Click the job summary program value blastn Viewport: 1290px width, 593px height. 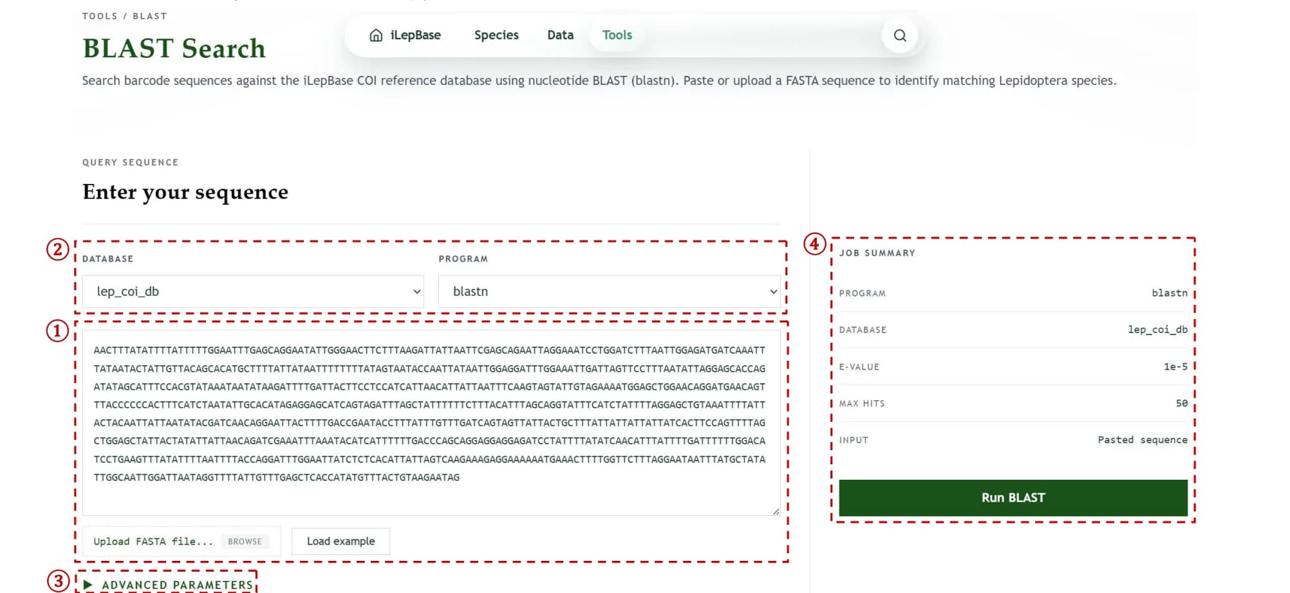click(1170, 293)
